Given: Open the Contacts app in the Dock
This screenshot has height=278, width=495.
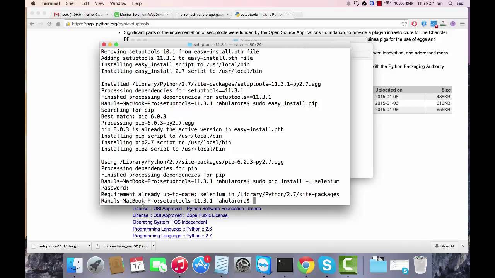Looking at the screenshot, I should click(116, 265).
